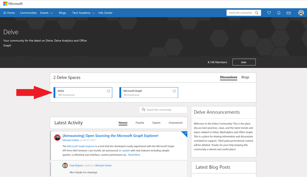Switch to the Blogs tab in Delve Spaces
The image size is (307, 177).
coord(245,77)
